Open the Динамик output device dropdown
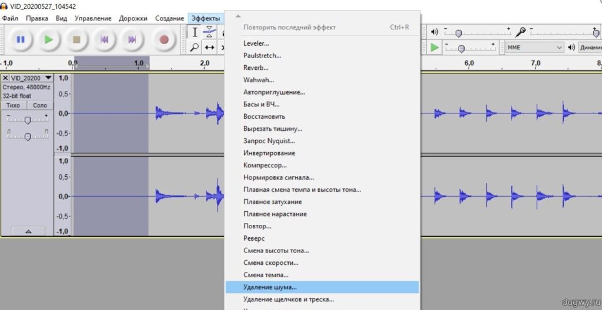Image resolution: width=602 pixels, height=310 pixels. coord(590,48)
